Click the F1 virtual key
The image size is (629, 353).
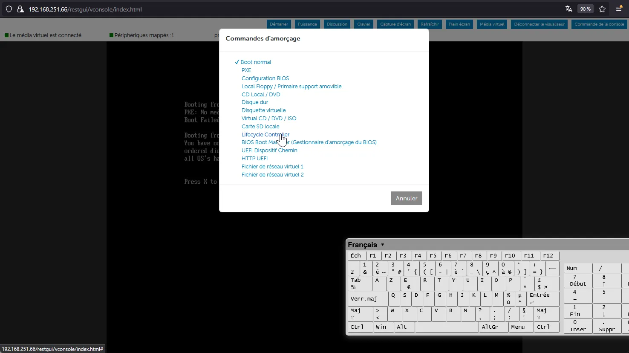tap(373, 256)
